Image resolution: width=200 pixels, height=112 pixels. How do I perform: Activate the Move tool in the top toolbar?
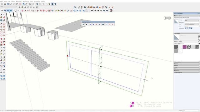44,11
